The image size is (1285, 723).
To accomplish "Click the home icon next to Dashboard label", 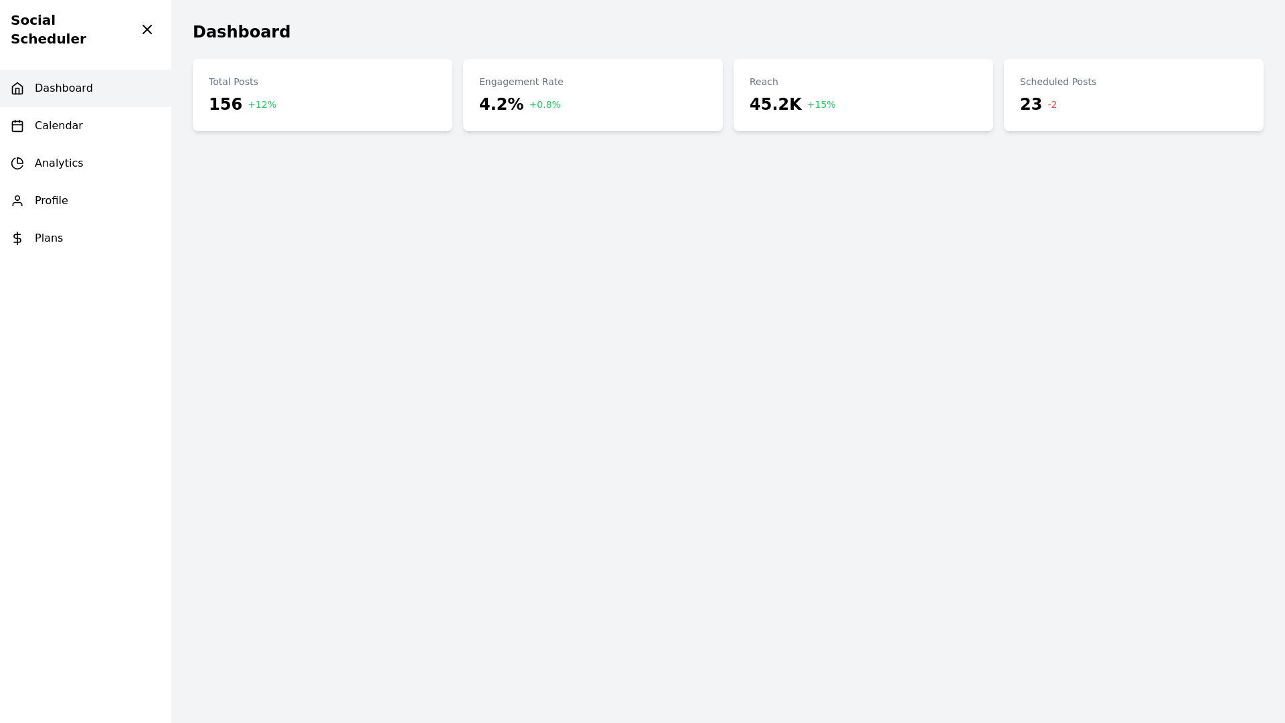I will coord(17,88).
